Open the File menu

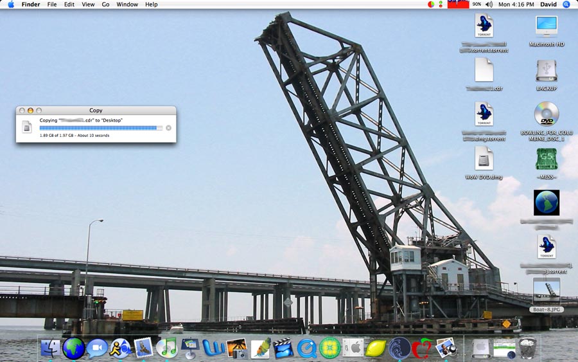pyautogui.click(x=52, y=5)
